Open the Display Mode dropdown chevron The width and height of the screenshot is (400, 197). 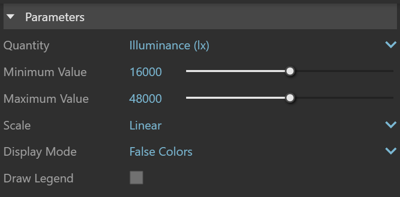tap(391, 151)
